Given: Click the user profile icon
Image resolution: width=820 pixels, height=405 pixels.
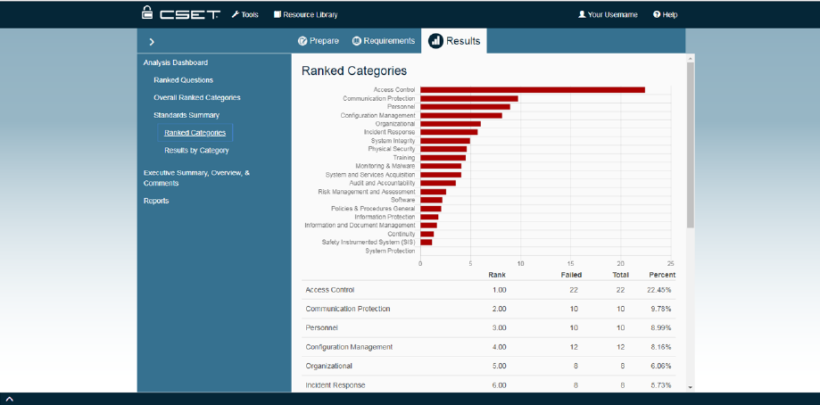Looking at the screenshot, I should pyautogui.click(x=582, y=14).
